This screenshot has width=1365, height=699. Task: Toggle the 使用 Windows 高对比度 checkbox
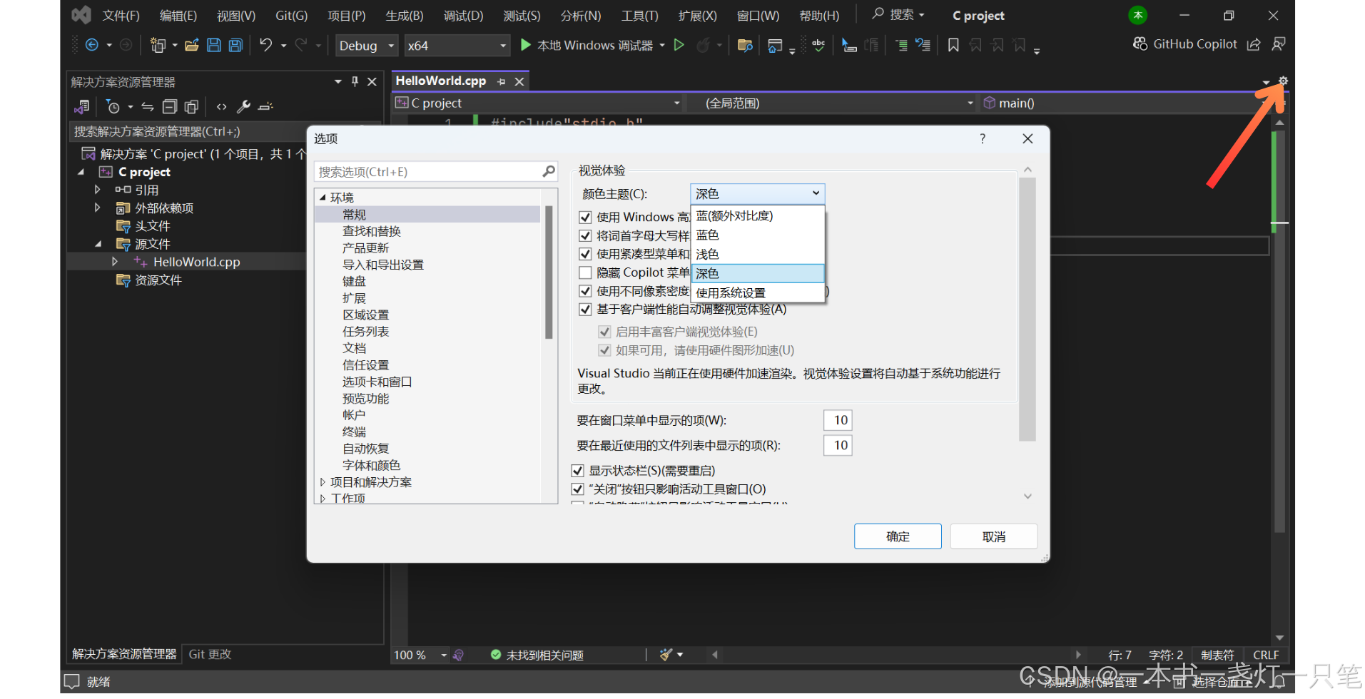(585, 217)
